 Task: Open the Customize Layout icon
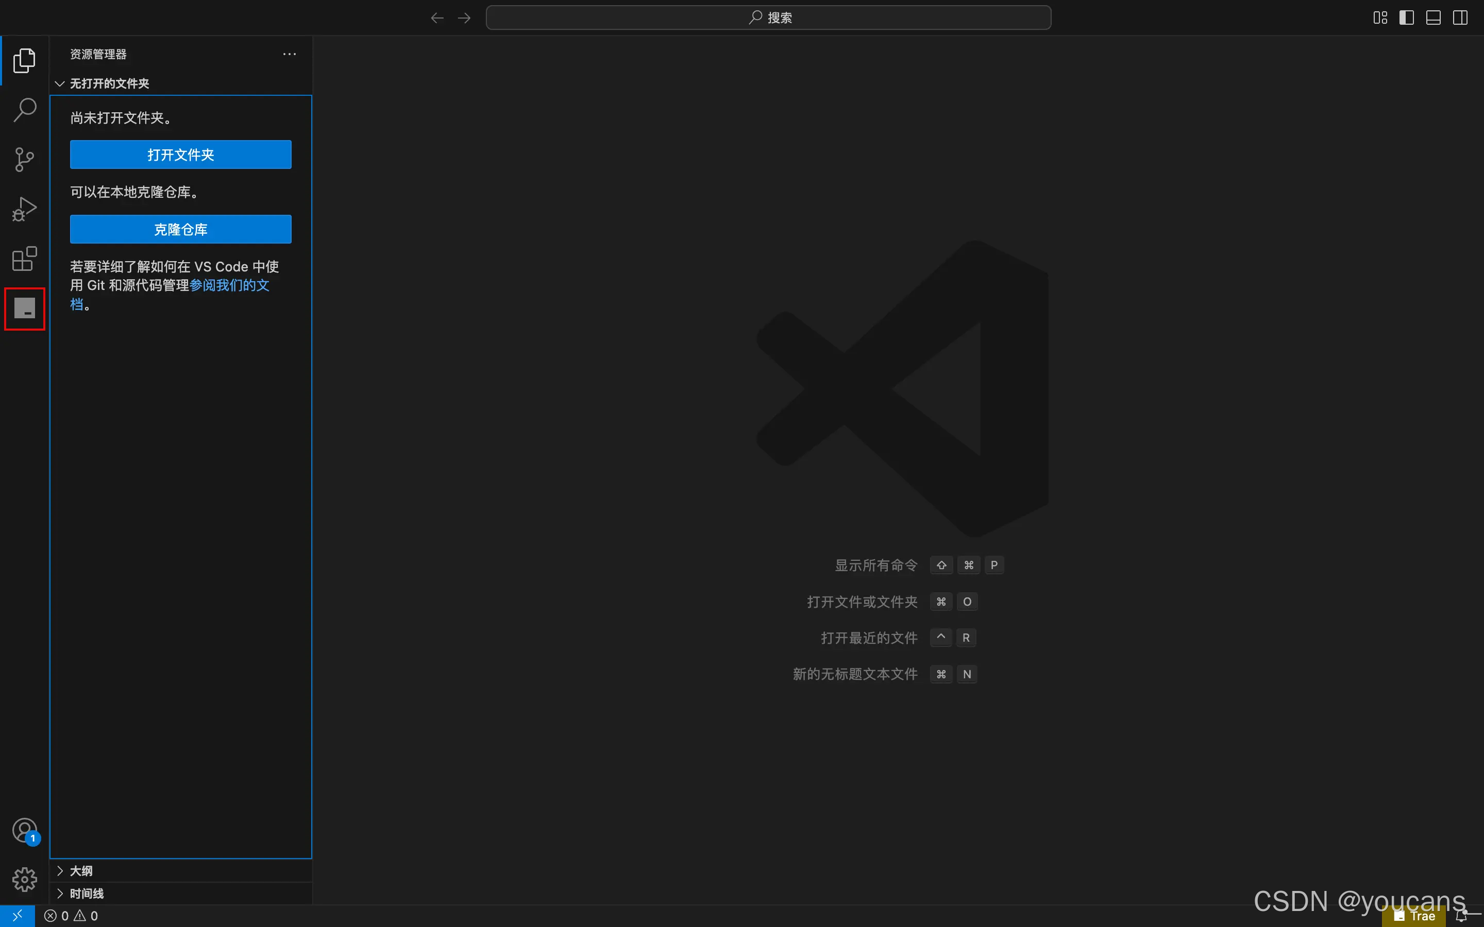(x=1380, y=18)
